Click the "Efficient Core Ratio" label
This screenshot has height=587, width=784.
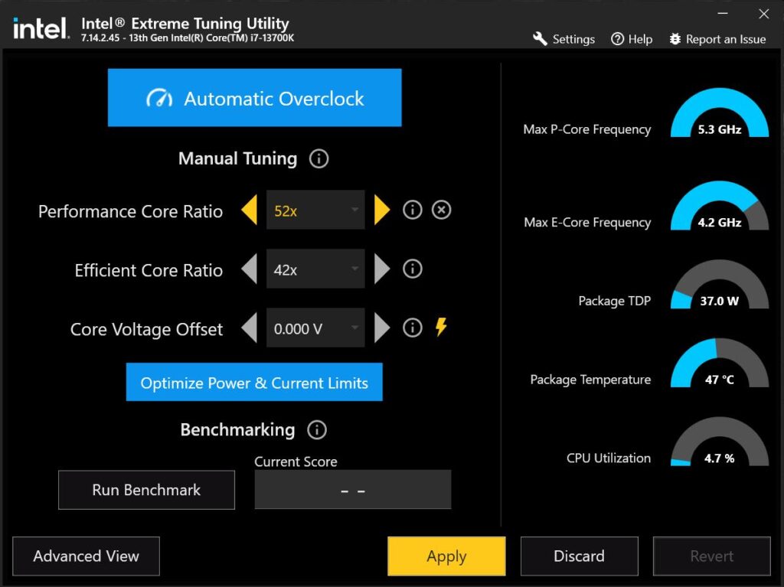pyautogui.click(x=149, y=270)
